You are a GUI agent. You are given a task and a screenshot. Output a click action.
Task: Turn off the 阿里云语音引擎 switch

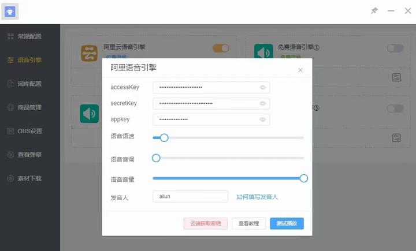click(221, 48)
